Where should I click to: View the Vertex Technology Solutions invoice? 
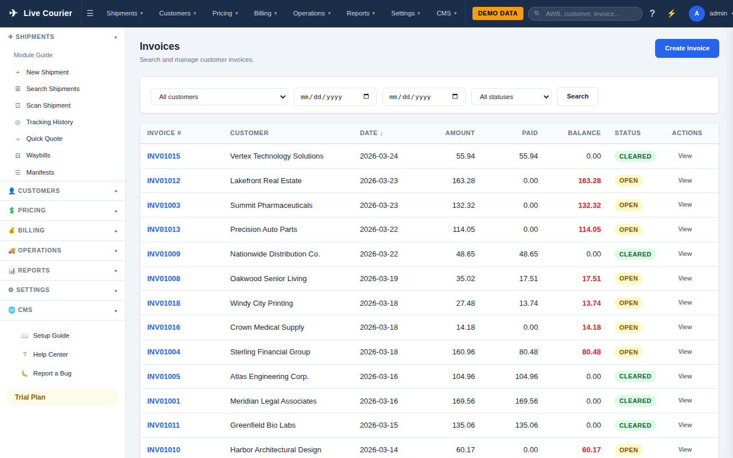[x=685, y=156]
